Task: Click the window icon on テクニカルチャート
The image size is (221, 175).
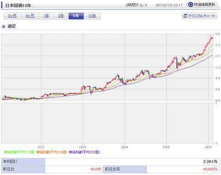Action: click(186, 16)
